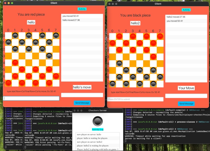This screenshot has width=210, height=151.
Task: Select 'new player on server: hello' log row
Action: (x=98, y=134)
